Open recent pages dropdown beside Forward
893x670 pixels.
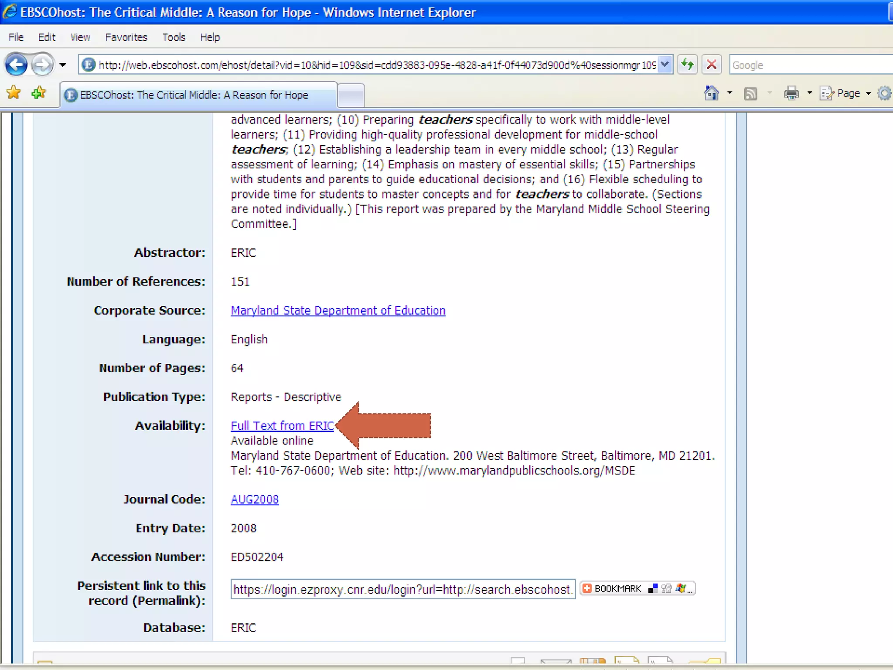tap(63, 65)
